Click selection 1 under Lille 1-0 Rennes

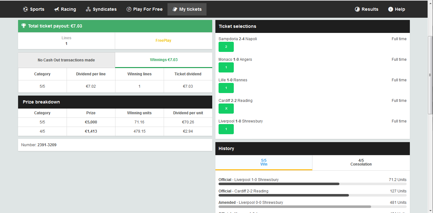(226, 88)
